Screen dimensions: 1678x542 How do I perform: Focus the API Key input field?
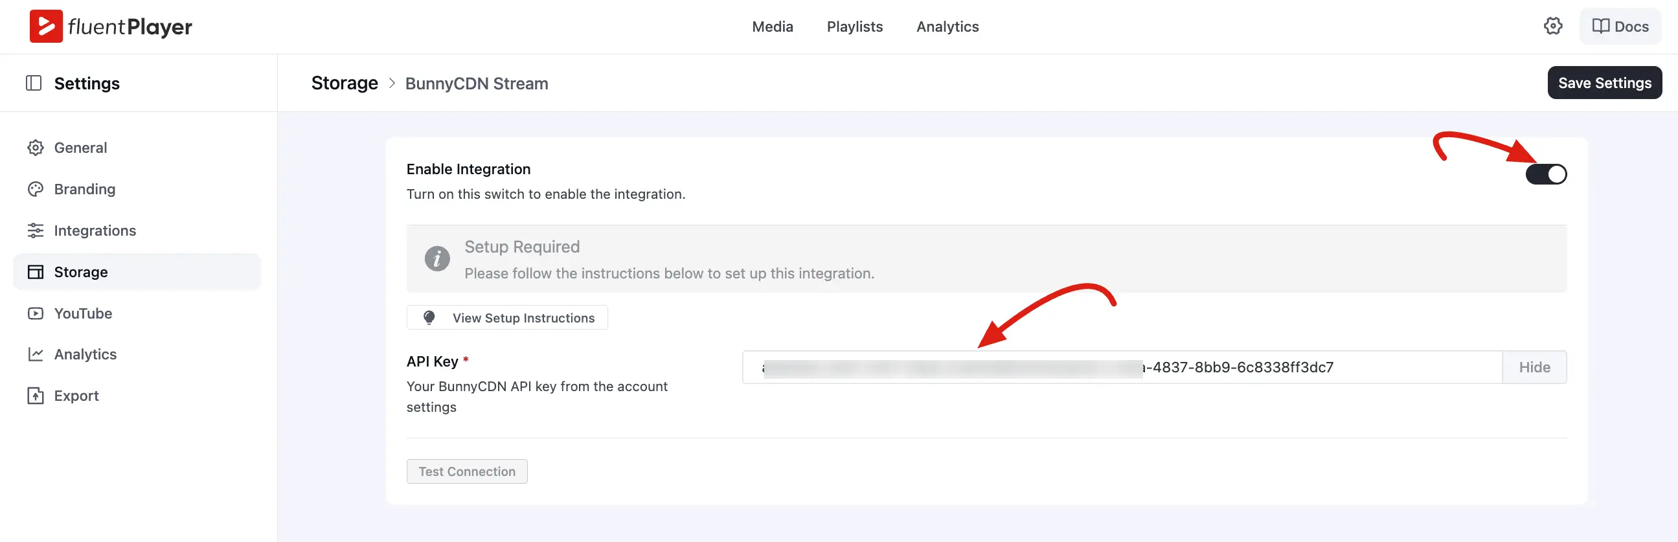(1122, 367)
